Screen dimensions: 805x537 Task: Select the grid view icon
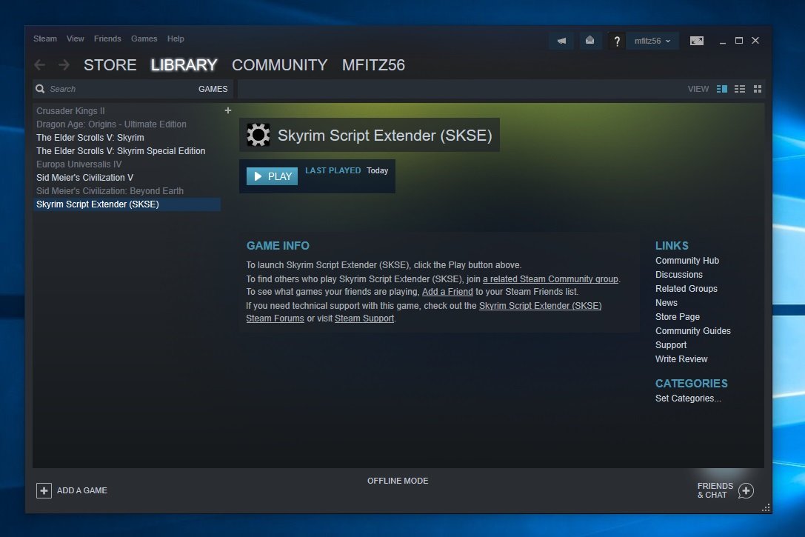(x=758, y=89)
